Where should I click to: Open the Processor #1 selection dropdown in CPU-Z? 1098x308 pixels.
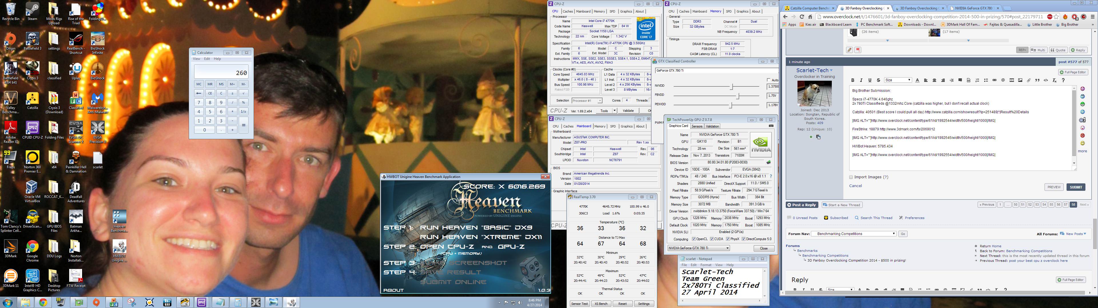[586, 101]
